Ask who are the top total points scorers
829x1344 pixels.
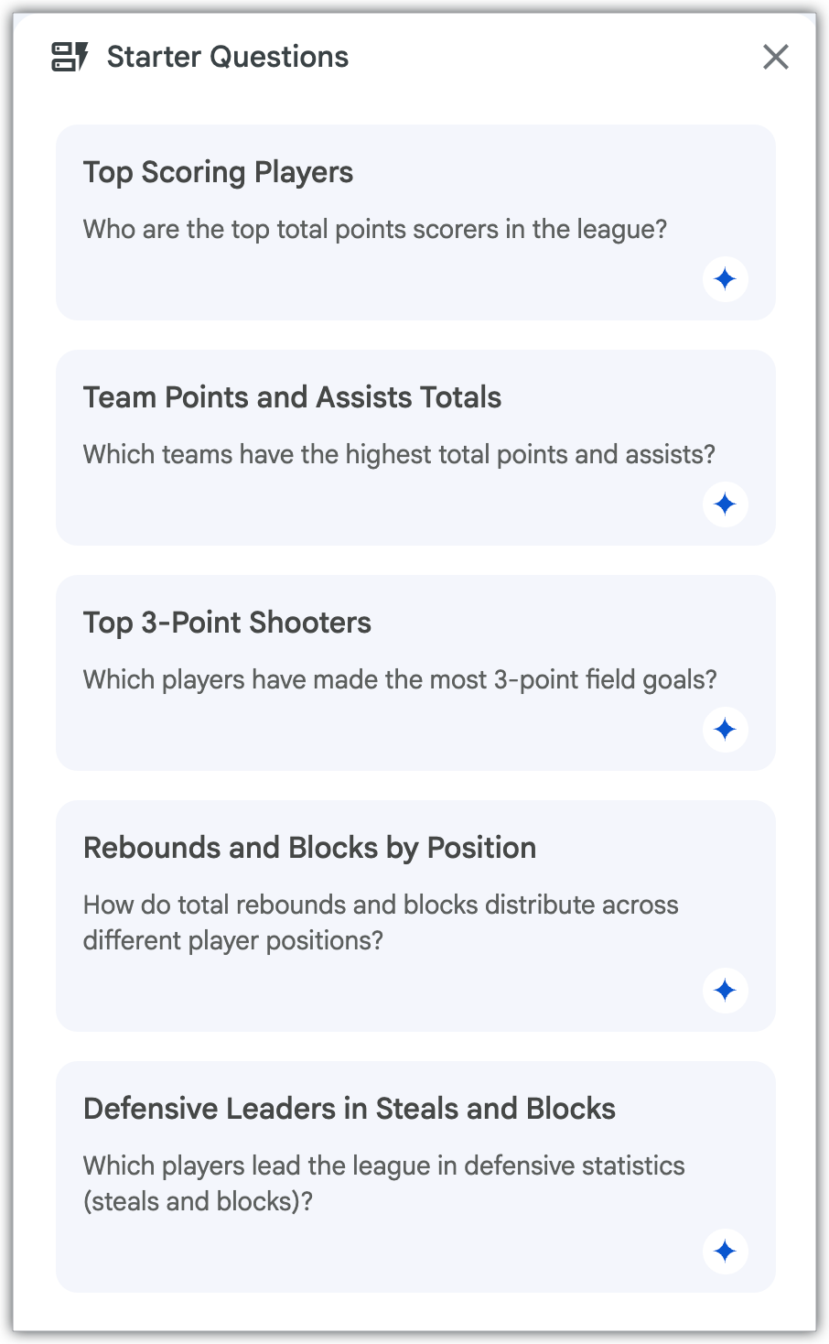click(x=375, y=229)
